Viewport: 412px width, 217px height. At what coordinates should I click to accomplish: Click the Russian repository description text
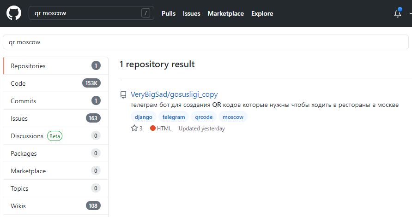(x=265, y=105)
